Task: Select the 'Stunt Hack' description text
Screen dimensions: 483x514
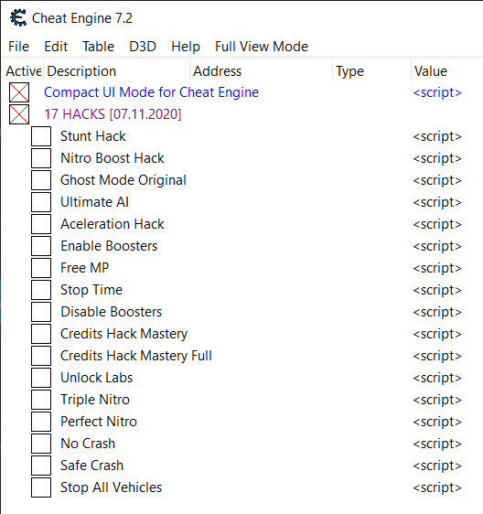Action: pos(93,136)
